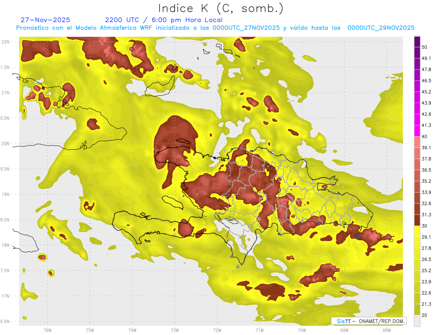Select the magenta colorbar swatch just above 40

(417, 130)
